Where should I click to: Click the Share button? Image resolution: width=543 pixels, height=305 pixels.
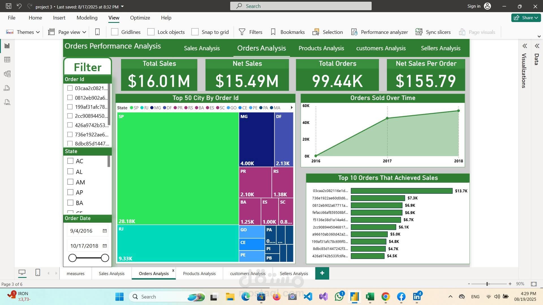tap(526, 18)
